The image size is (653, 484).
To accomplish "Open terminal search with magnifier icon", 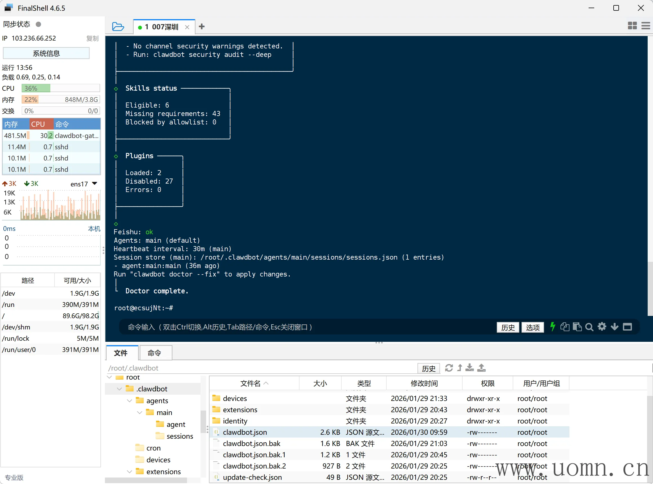I will coord(589,327).
